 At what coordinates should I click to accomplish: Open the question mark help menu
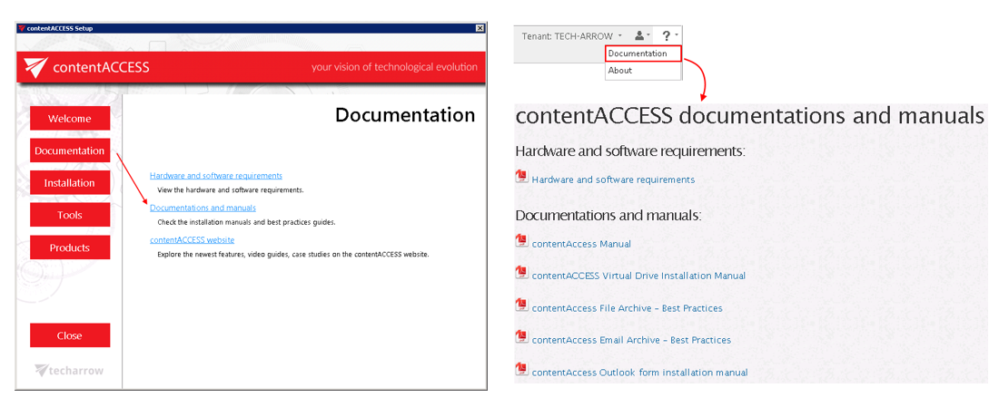tap(668, 36)
